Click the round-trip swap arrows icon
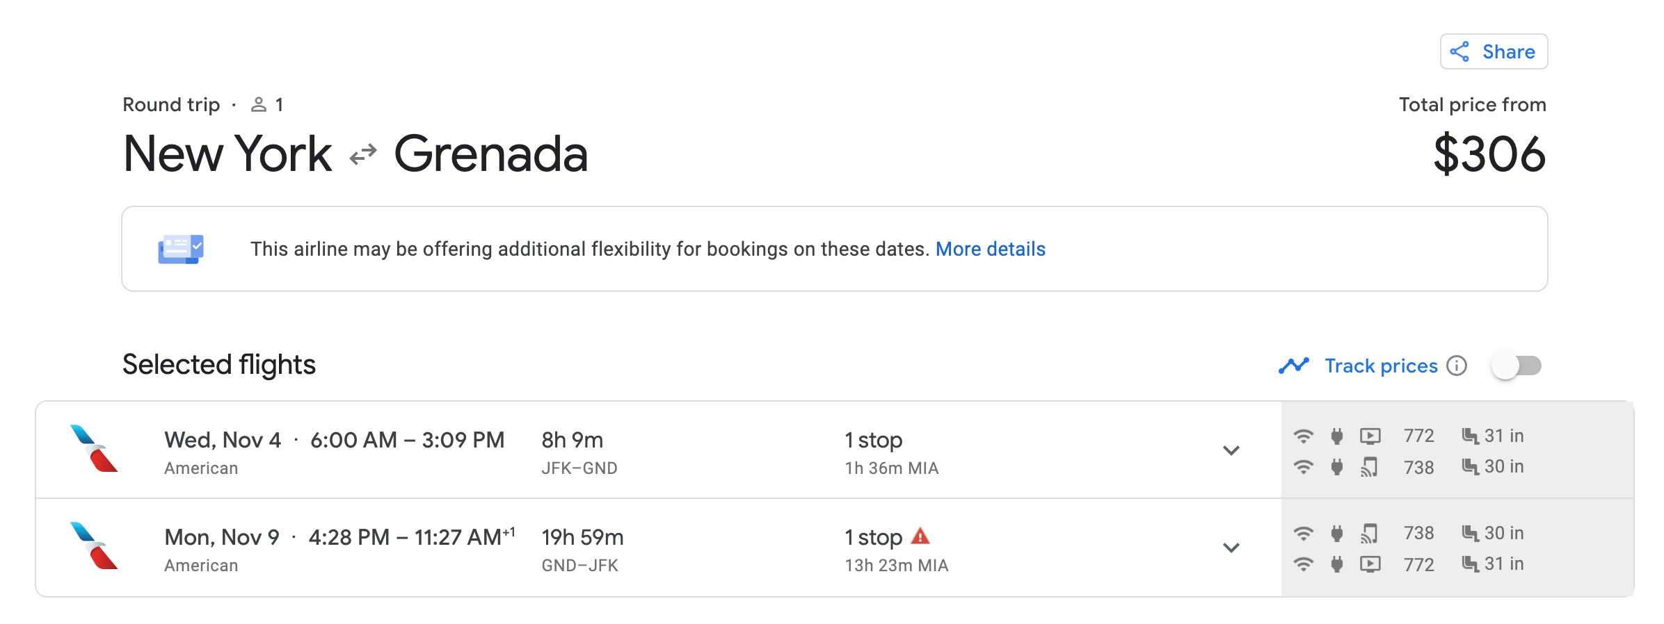The width and height of the screenshot is (1664, 624). tap(363, 154)
